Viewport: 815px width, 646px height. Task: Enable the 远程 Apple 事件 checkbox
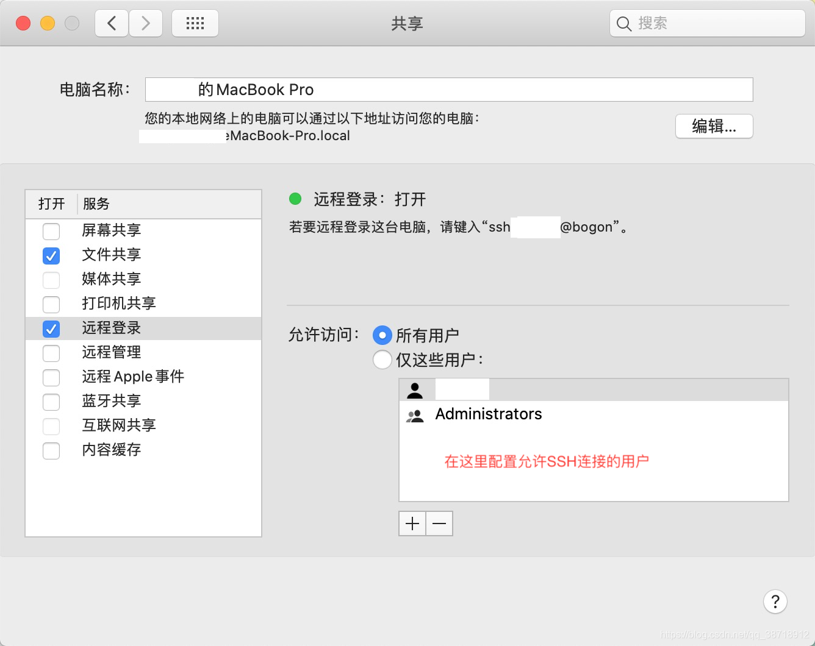tap(51, 377)
